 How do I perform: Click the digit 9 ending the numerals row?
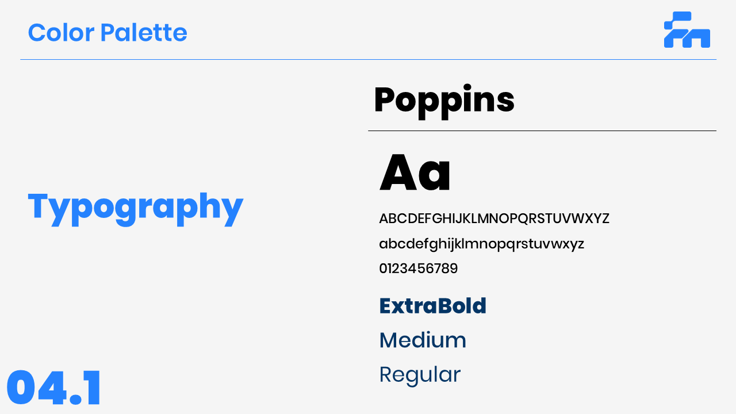(x=454, y=269)
